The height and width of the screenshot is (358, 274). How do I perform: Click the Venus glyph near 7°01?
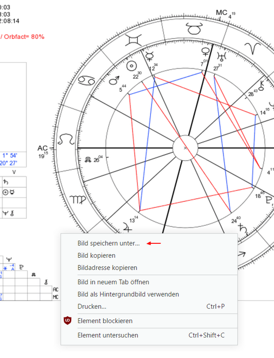point(205,51)
